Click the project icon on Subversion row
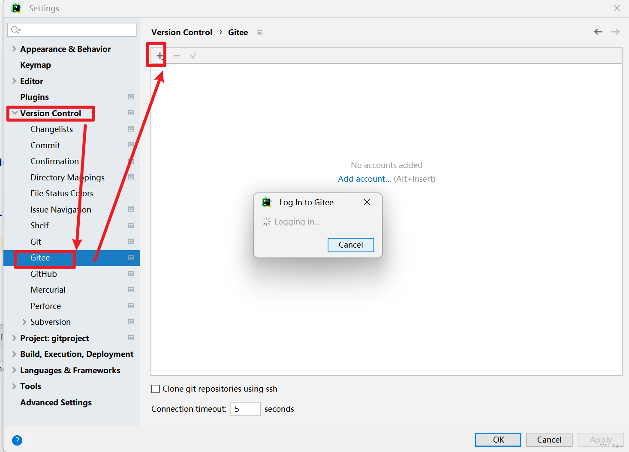This screenshot has width=629, height=452. 131,322
